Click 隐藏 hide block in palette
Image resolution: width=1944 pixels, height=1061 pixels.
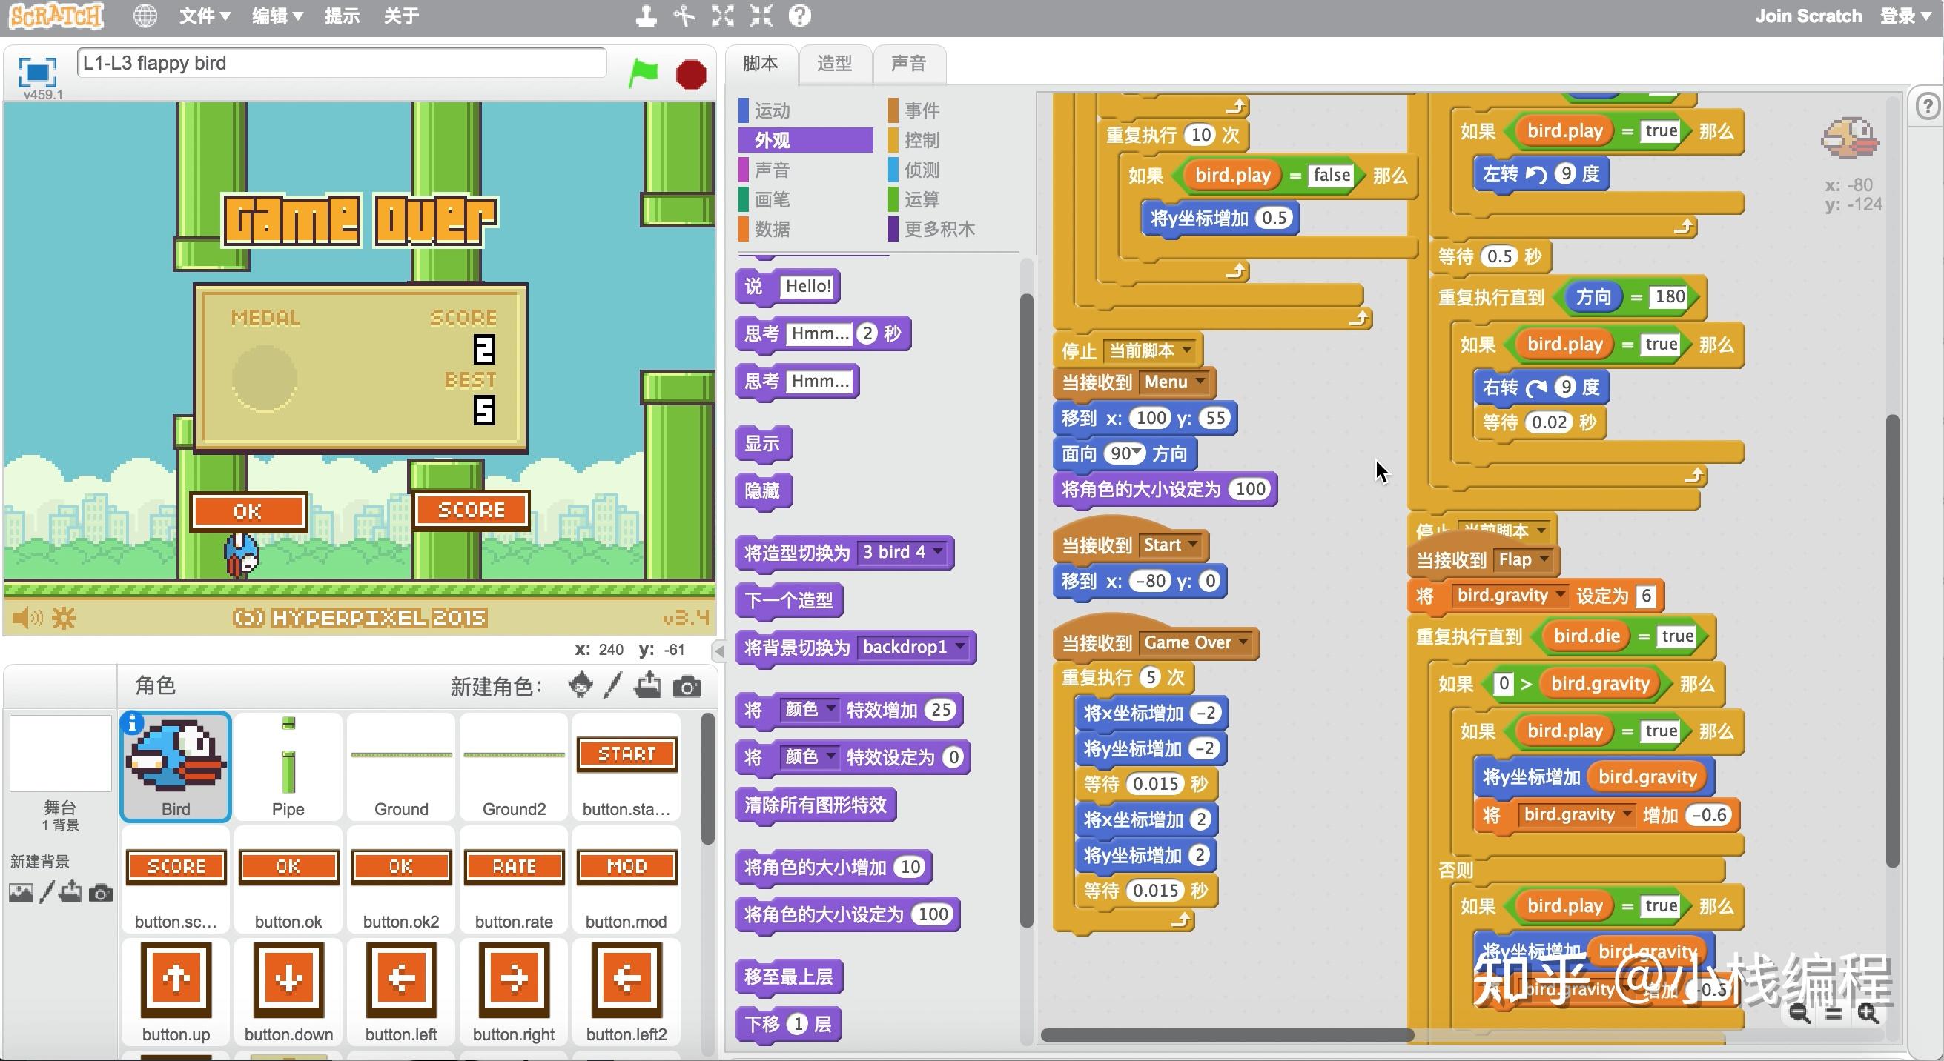pos(763,491)
